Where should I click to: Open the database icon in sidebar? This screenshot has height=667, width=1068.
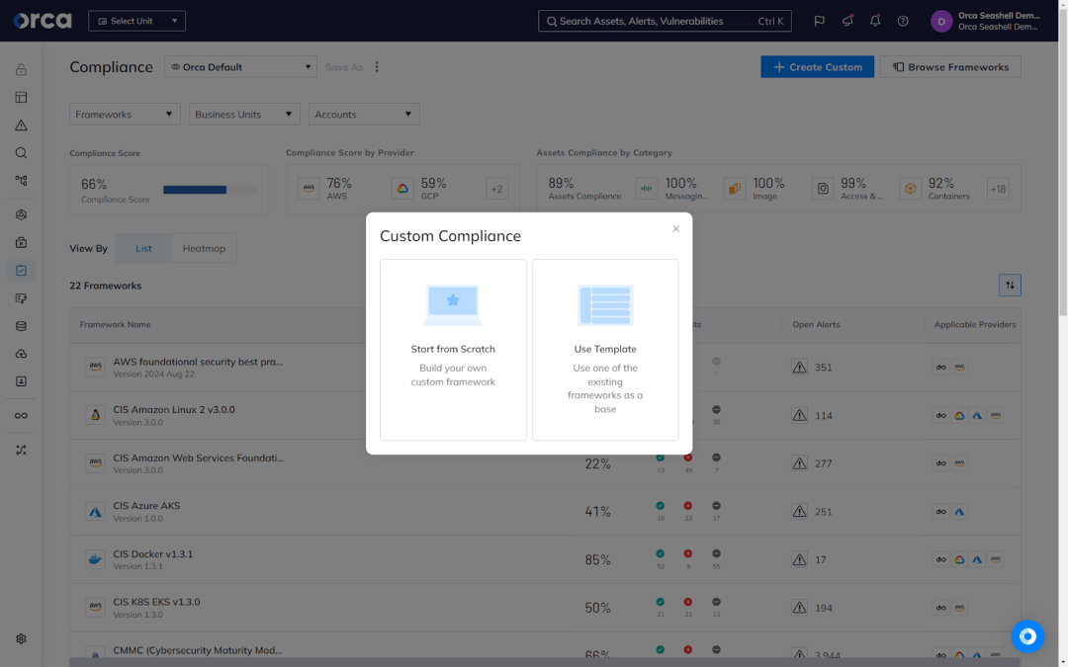tap(21, 326)
